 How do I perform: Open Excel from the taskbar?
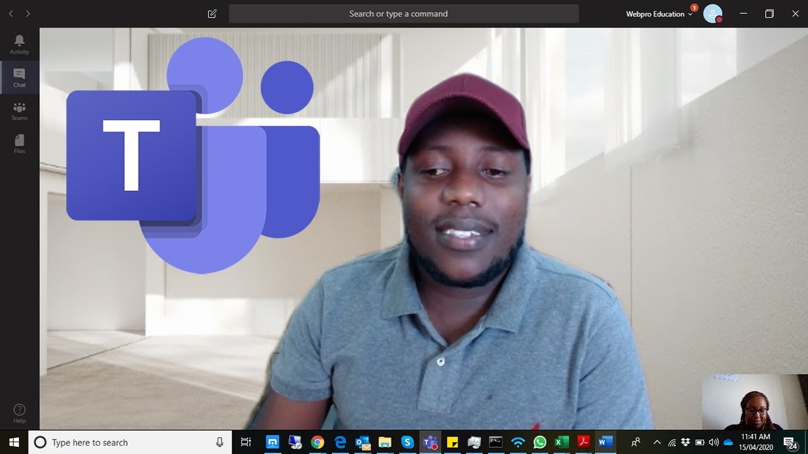pyautogui.click(x=562, y=442)
